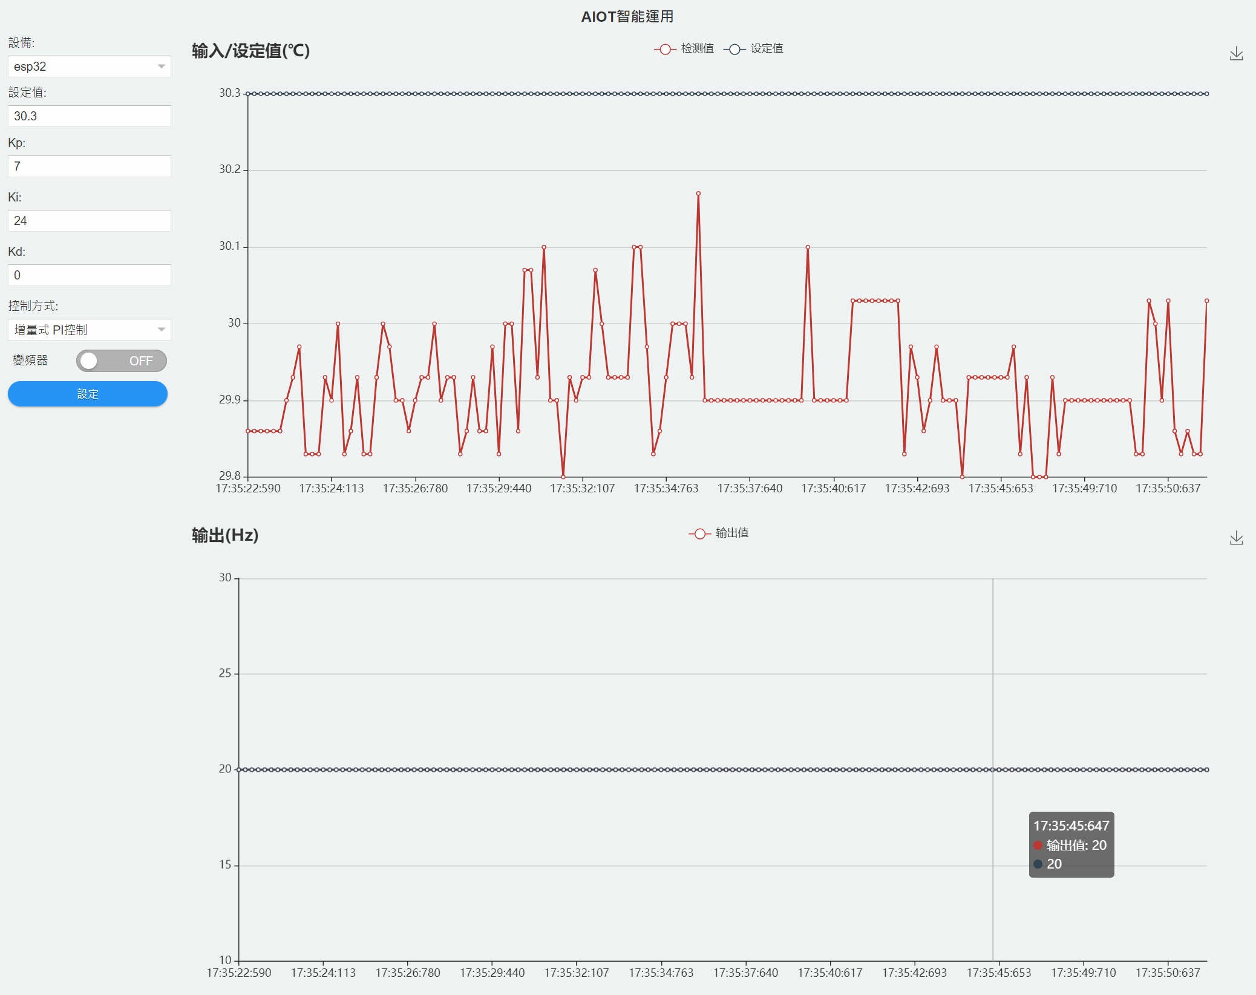Click the 输出值 legend marker icon

click(x=699, y=533)
